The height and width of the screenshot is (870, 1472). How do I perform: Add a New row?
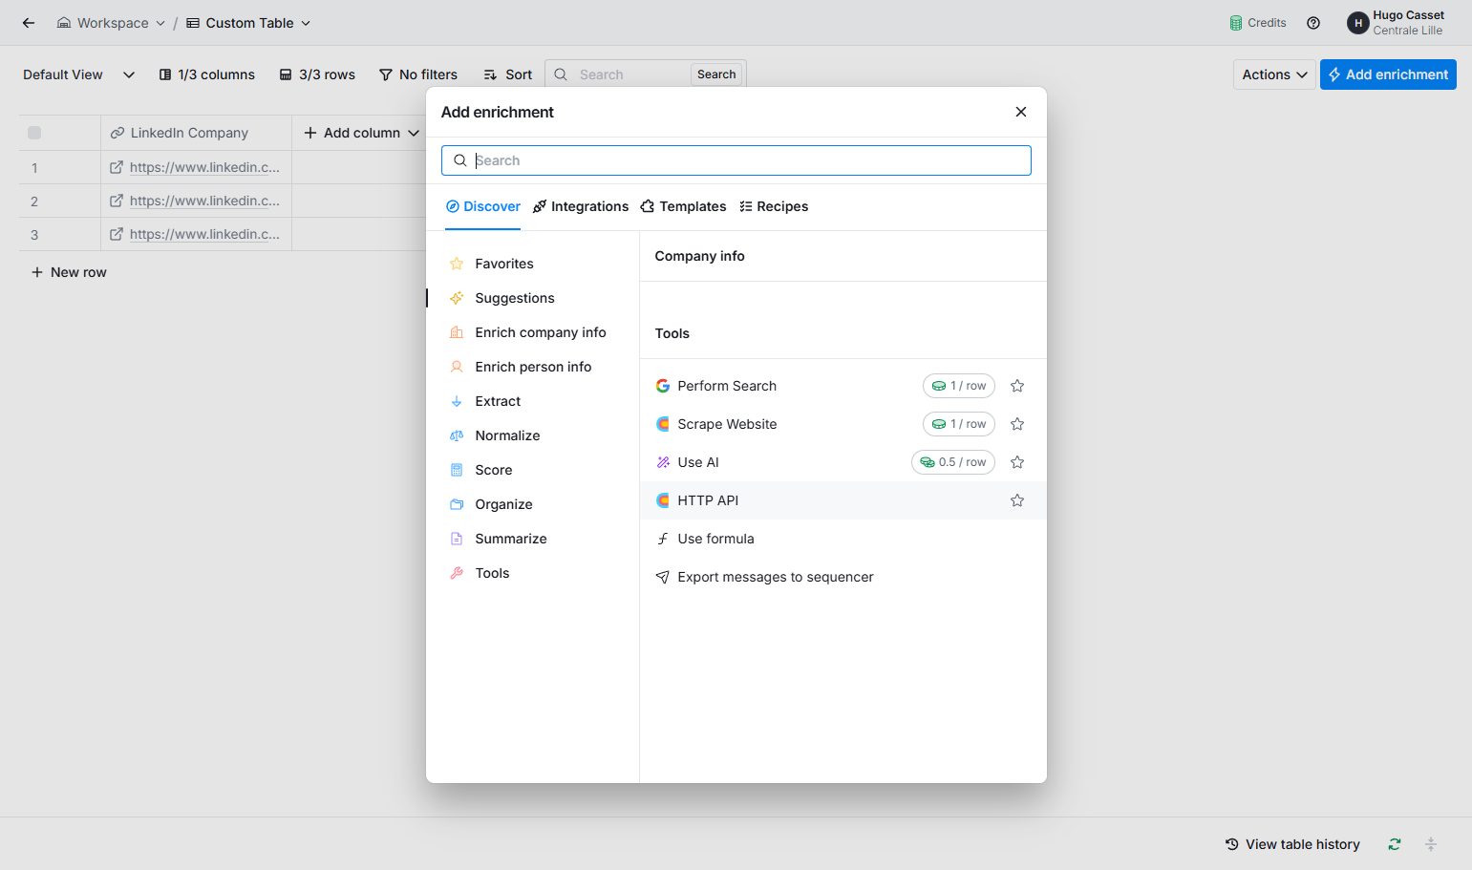tap(69, 272)
